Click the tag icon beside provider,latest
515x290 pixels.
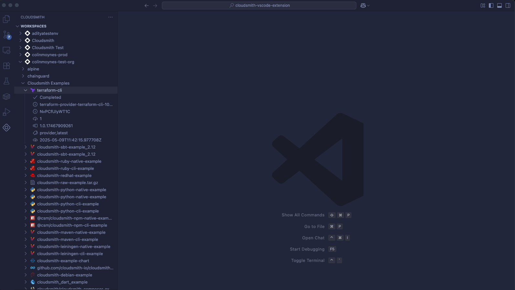(x=35, y=133)
